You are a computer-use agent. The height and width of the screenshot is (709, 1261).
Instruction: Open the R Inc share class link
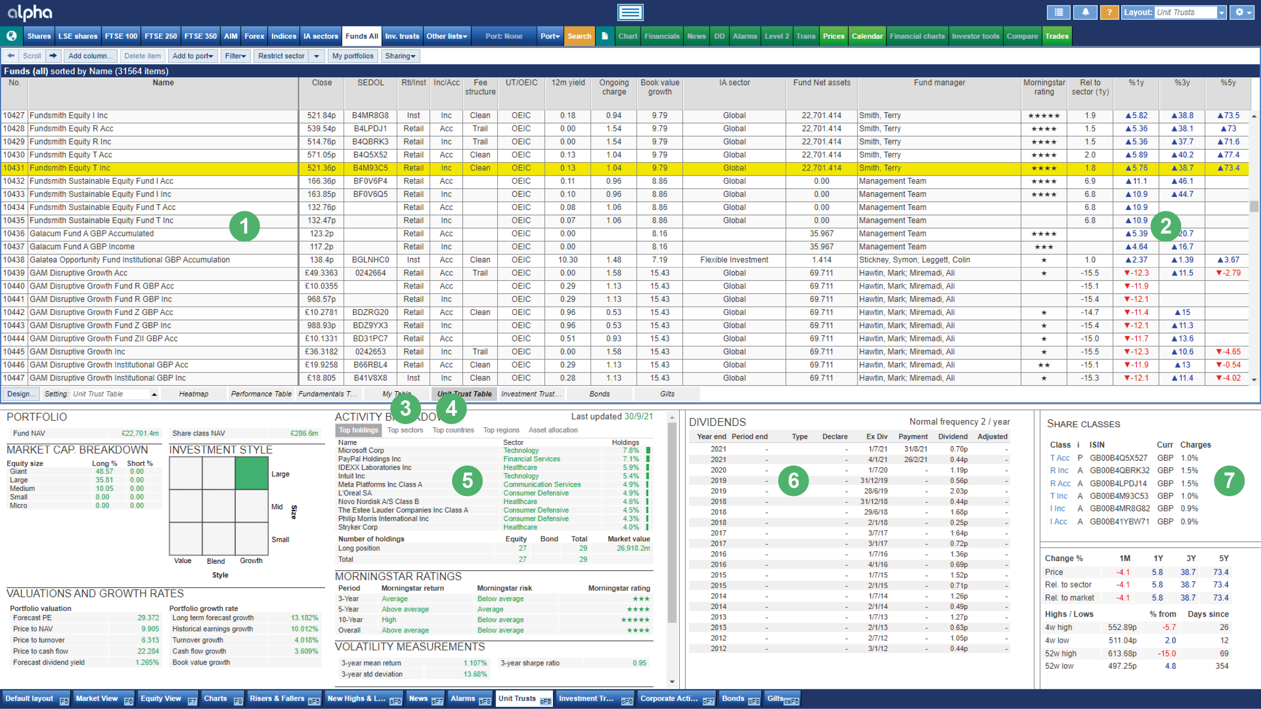(1059, 470)
